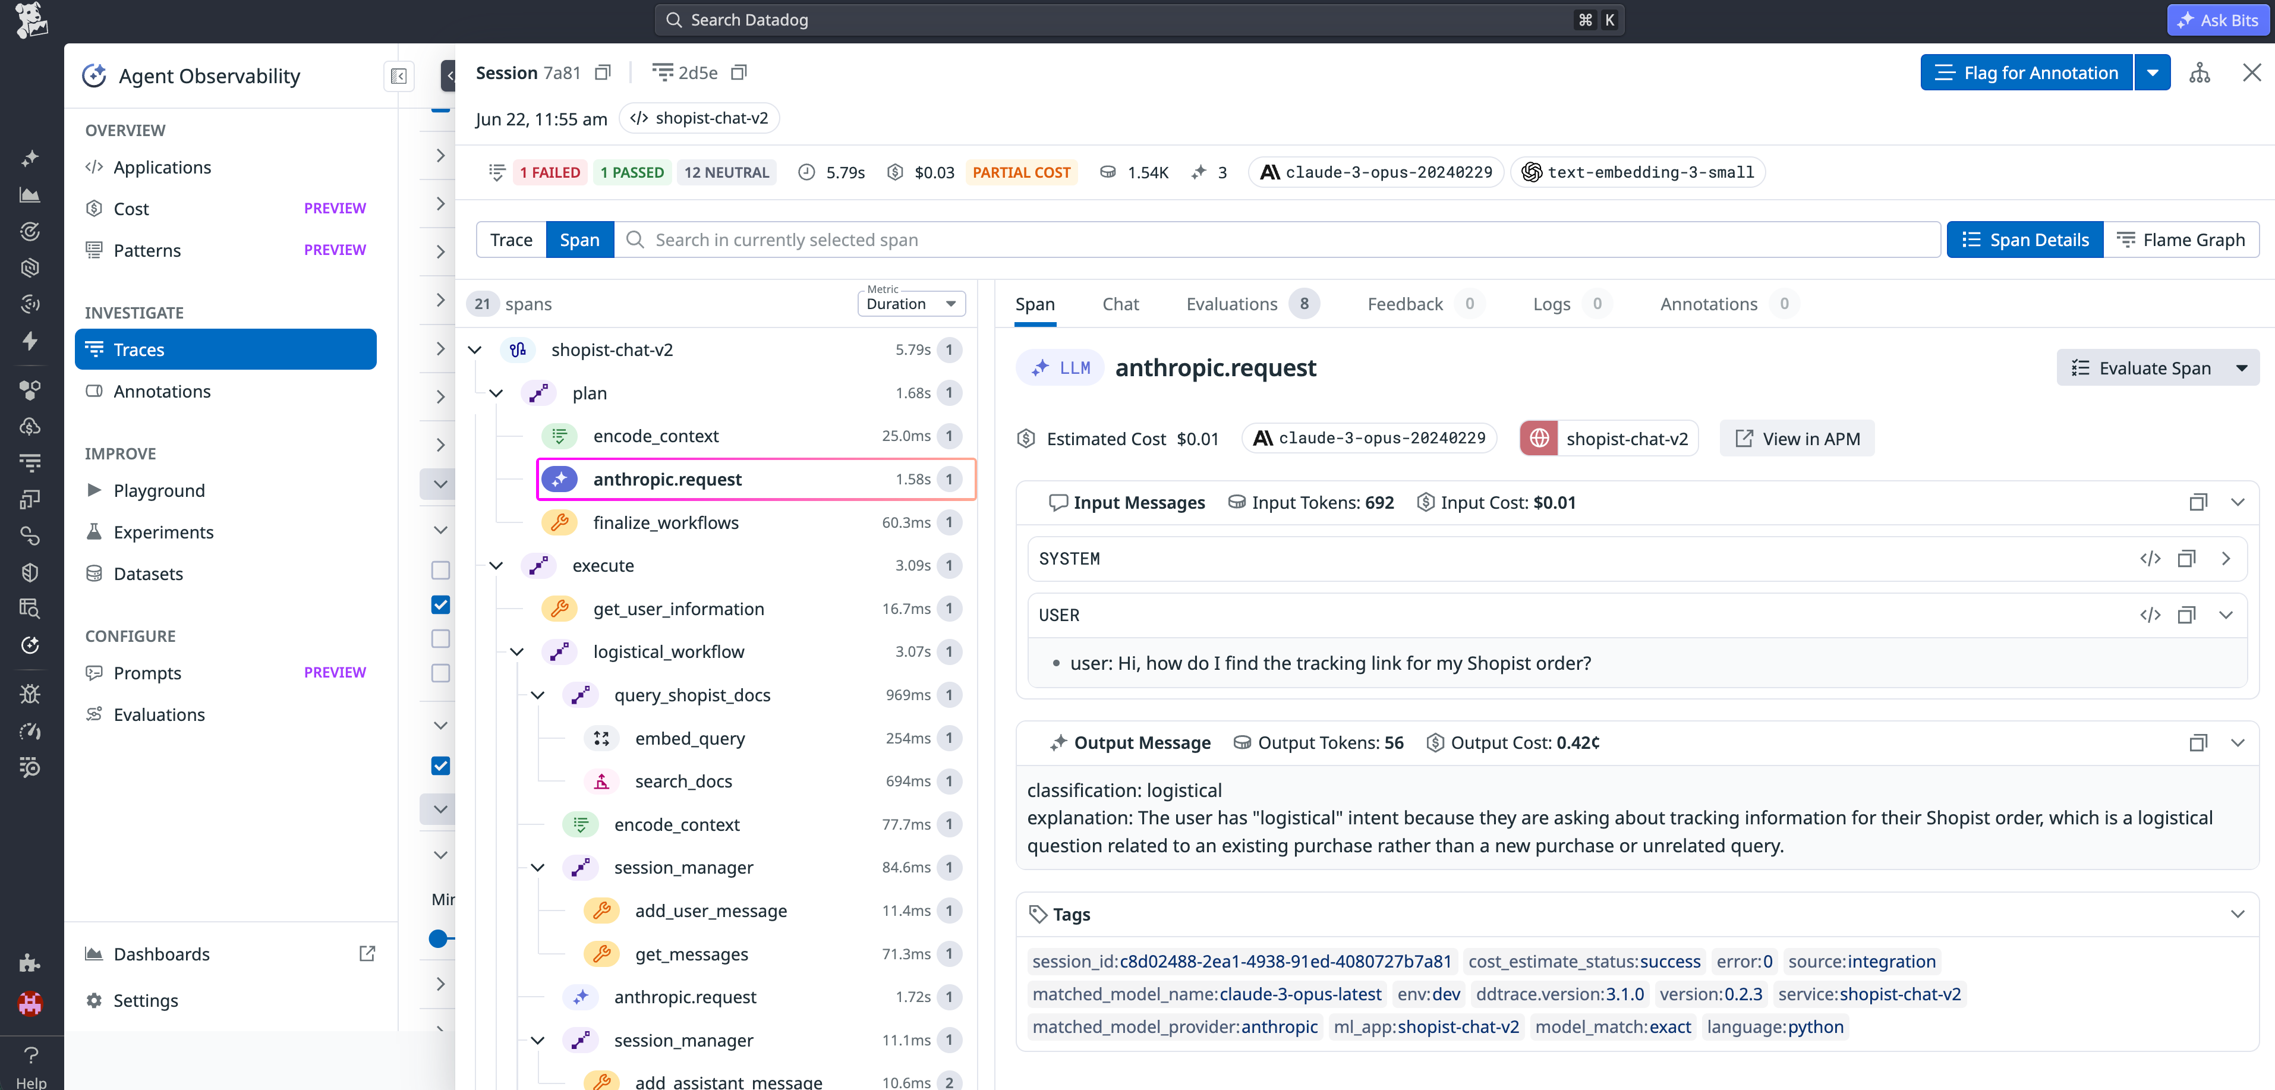The image size is (2275, 1090).
Task: Click the get_user_information tool icon
Action: (559, 609)
